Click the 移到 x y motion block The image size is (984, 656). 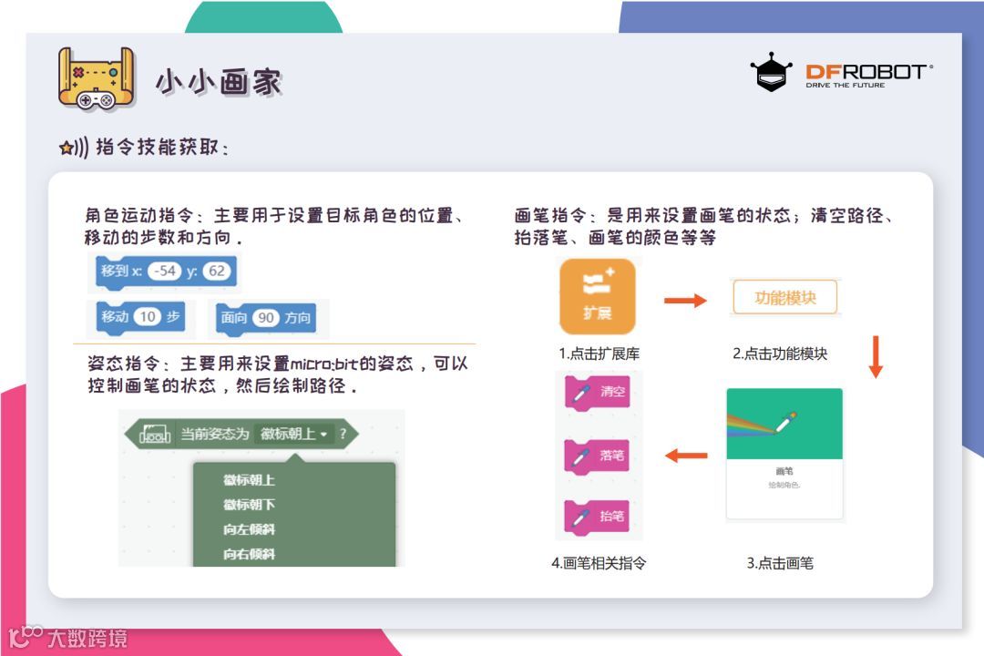[166, 272]
